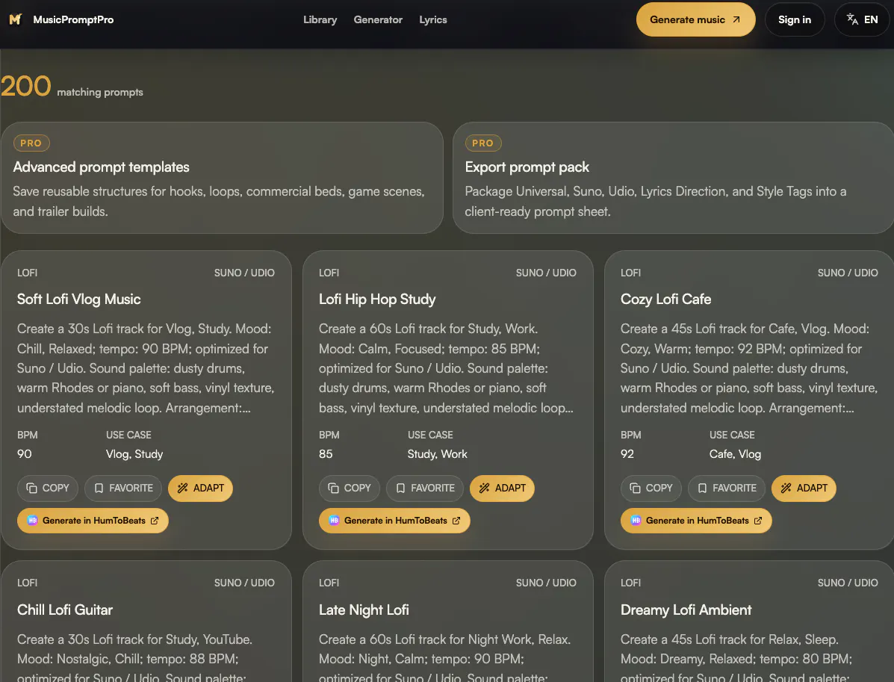
Task: Click magic wand icon on Cozy Lofi Cafe card
Action: click(786, 488)
